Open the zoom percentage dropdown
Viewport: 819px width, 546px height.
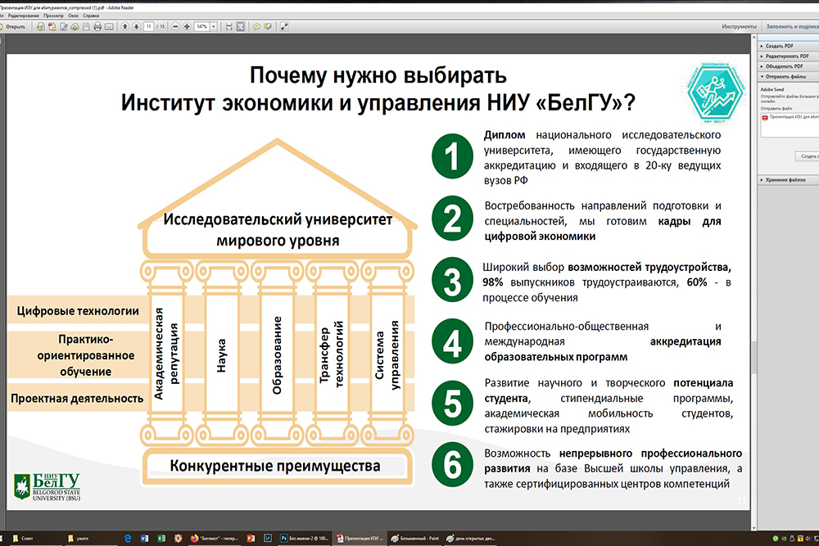pos(214,26)
